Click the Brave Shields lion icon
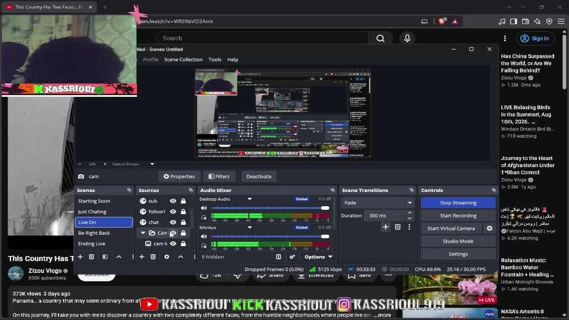569x320 pixels. click(442, 21)
